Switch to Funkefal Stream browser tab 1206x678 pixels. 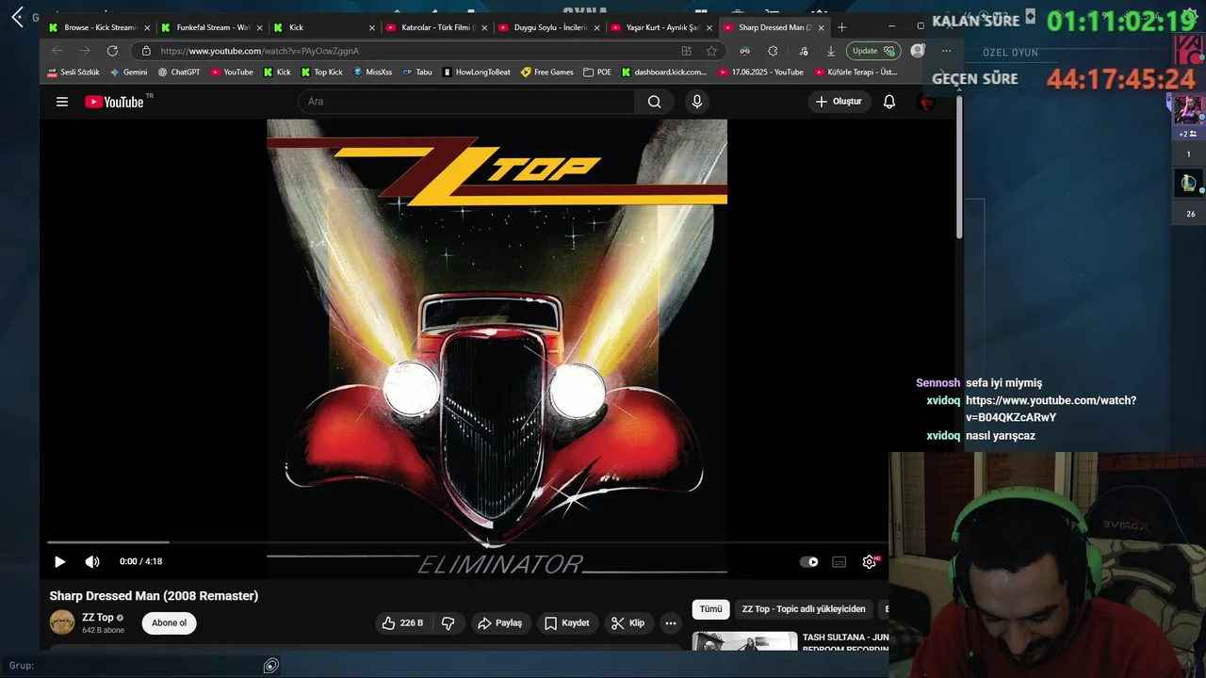click(211, 27)
